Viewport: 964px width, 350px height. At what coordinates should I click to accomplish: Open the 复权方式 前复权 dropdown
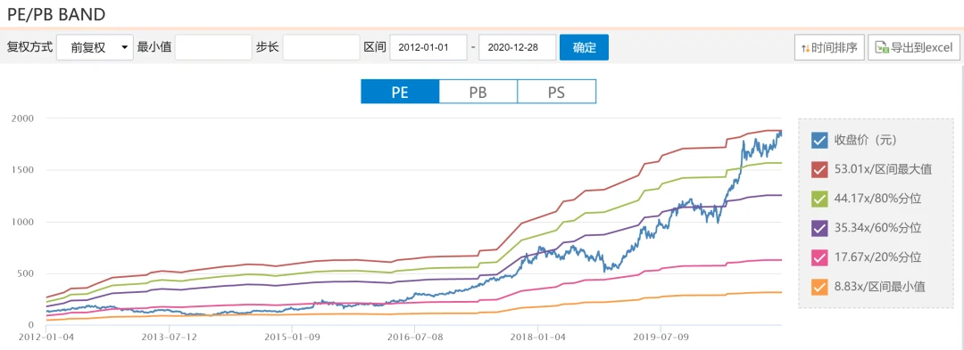[95, 48]
